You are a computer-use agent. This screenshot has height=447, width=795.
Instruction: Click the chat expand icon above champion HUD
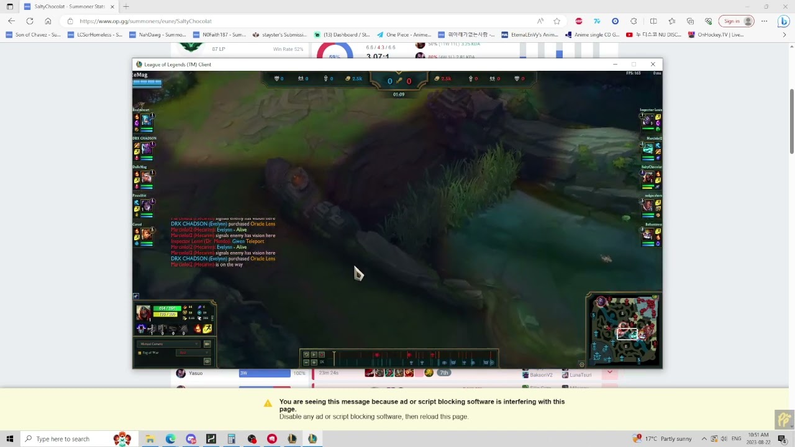tap(135, 296)
